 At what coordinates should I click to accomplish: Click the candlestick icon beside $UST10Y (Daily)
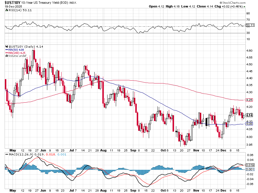(x=7, y=46)
